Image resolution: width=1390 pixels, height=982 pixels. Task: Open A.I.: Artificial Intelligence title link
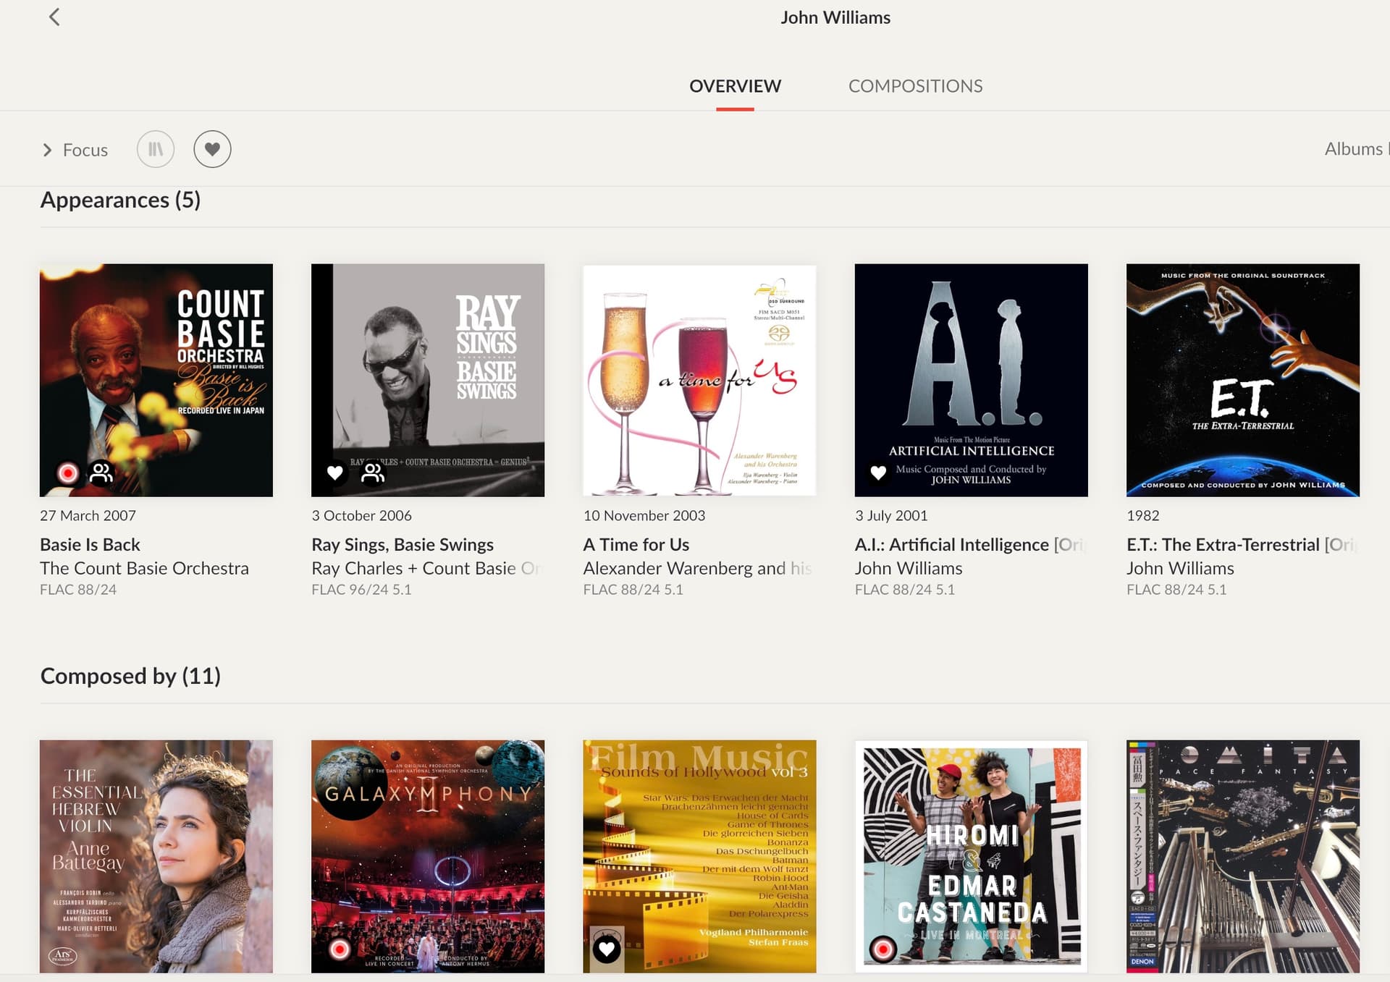tap(969, 544)
